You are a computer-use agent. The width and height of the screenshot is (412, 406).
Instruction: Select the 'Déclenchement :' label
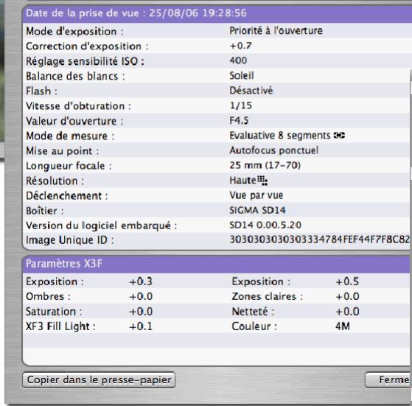tap(67, 196)
